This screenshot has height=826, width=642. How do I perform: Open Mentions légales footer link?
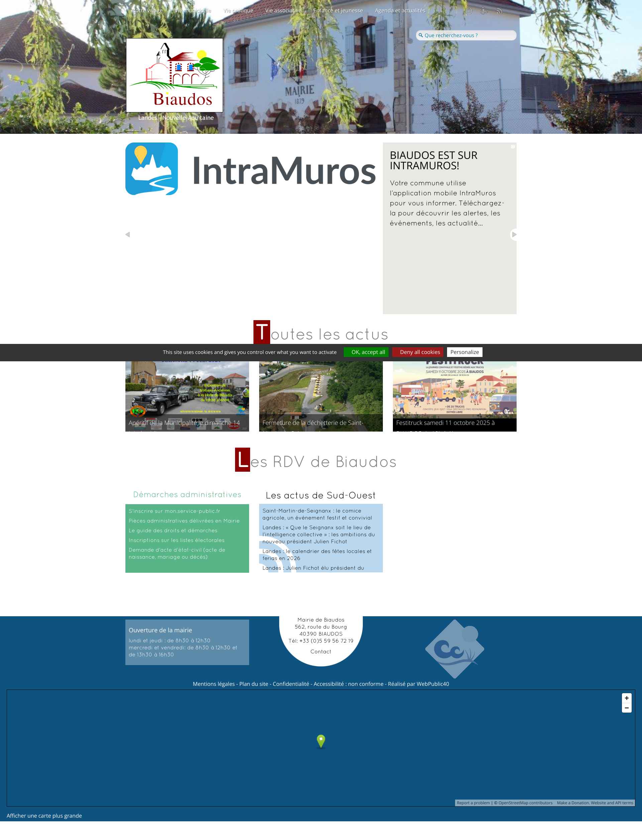click(214, 684)
